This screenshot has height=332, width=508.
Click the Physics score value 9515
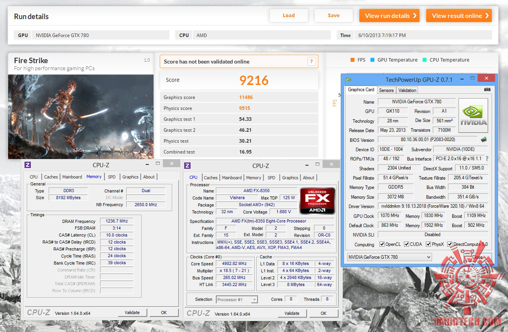(245, 108)
